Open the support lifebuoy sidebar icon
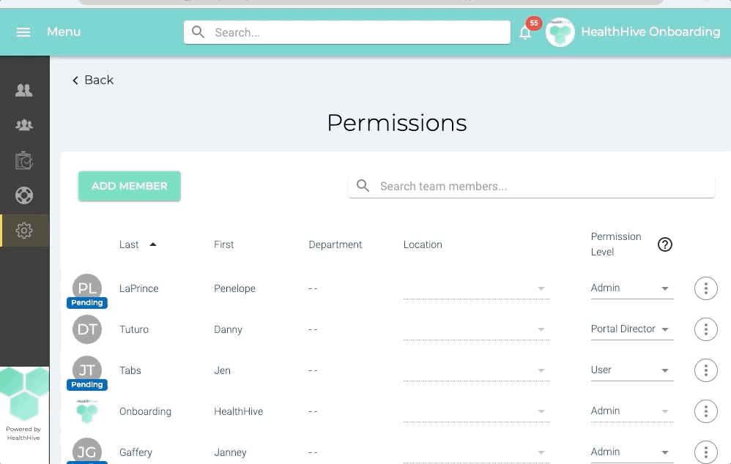The width and height of the screenshot is (731, 464). [x=24, y=195]
